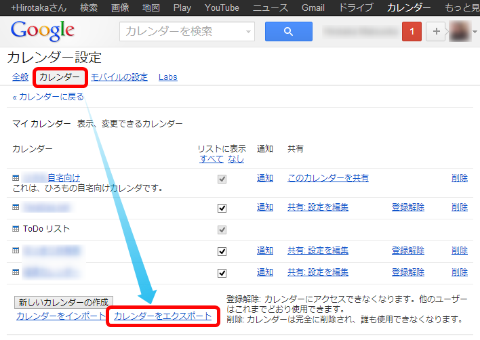The height and width of the screenshot is (340, 480).
Task: Open the red notifications counter badge
Action: tap(412, 31)
